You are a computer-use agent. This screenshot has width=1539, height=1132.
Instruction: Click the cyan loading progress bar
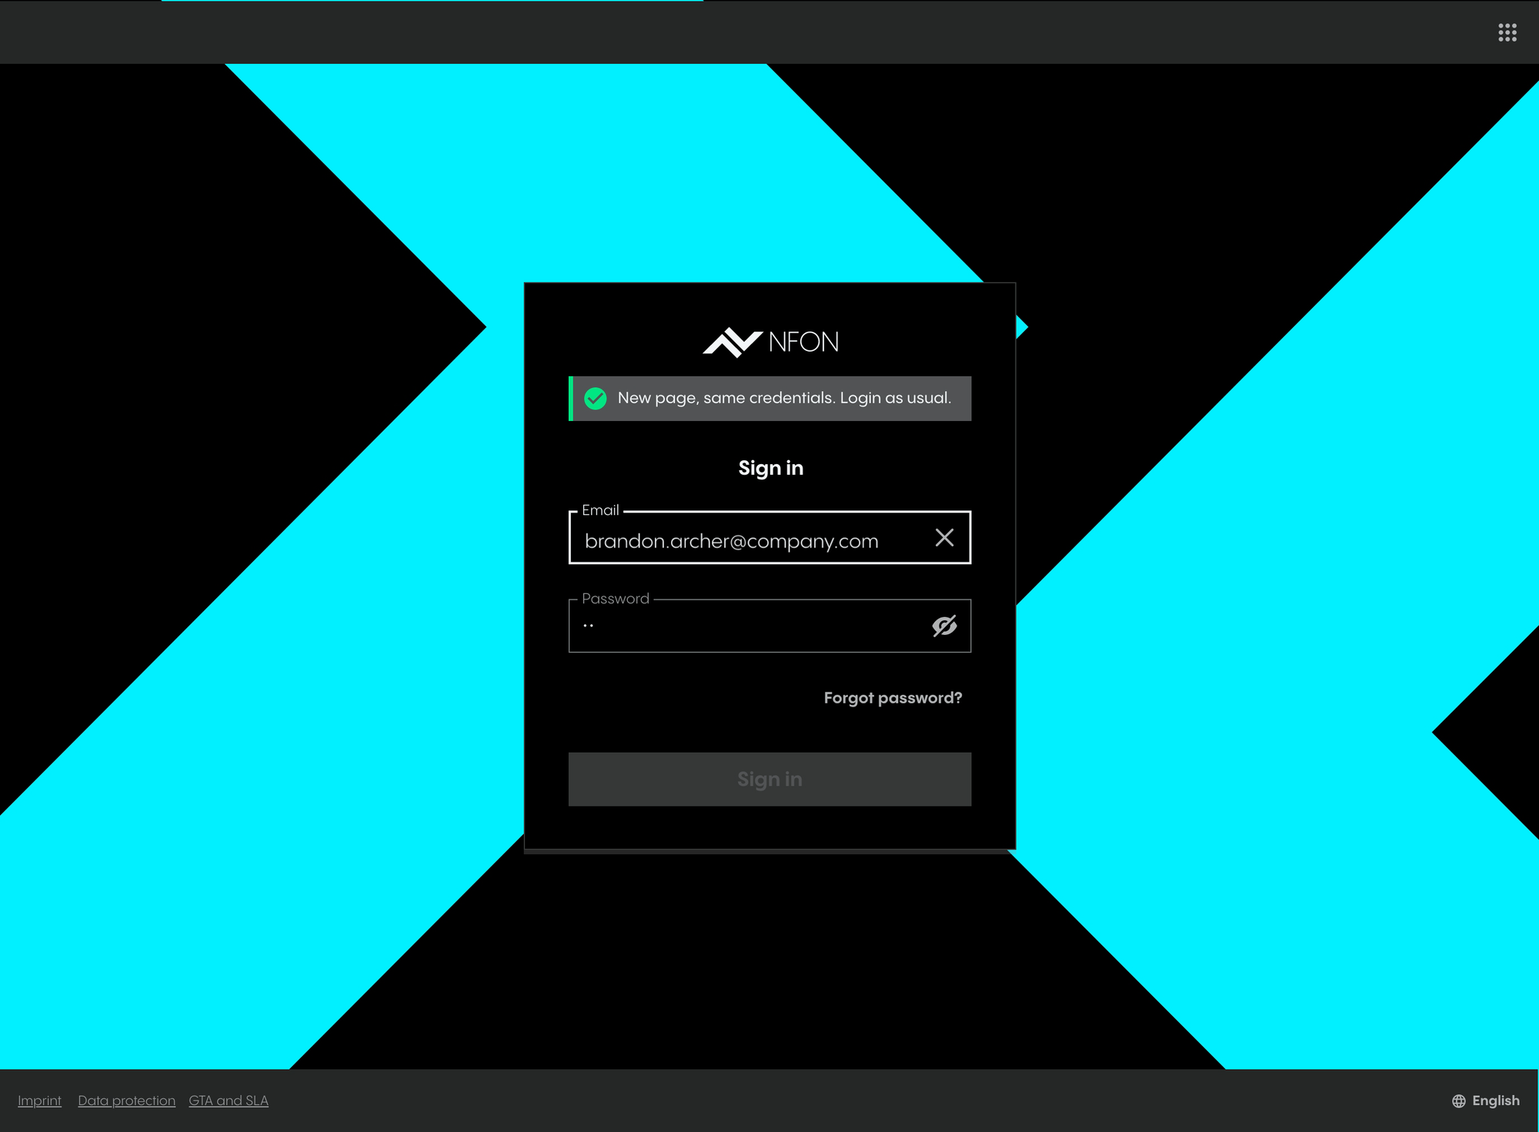[432, 2]
